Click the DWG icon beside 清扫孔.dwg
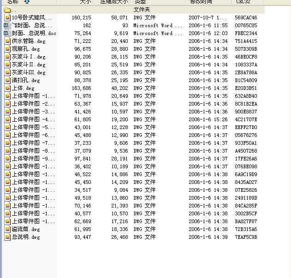Image resolution: width=291 pixels, height=278 pixels. pos(7,80)
